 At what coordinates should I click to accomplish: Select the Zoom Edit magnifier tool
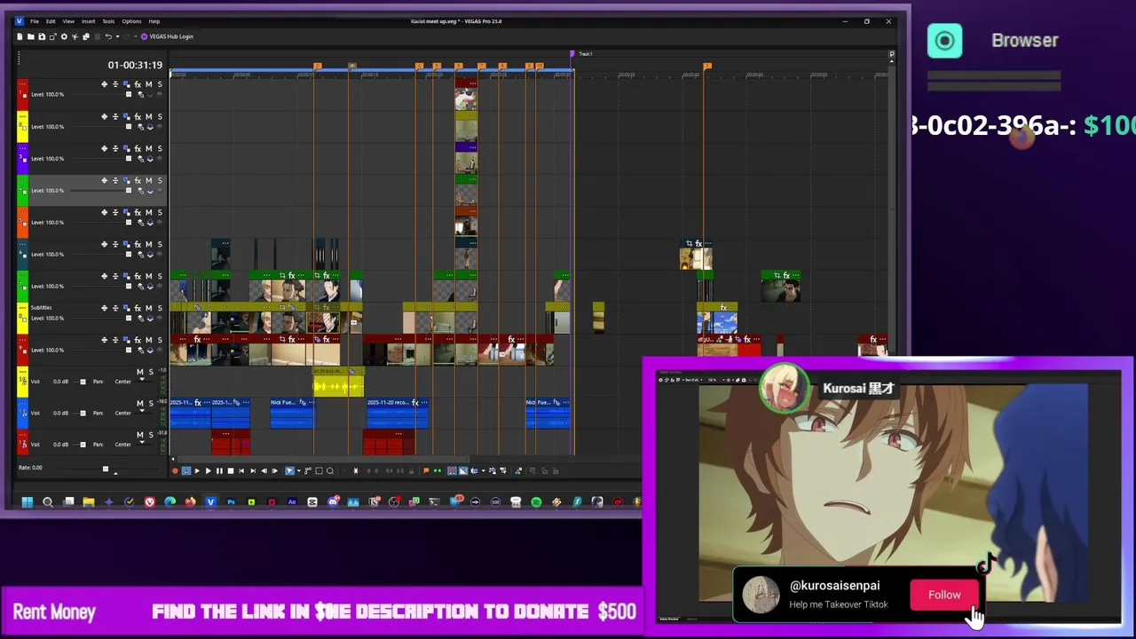(x=330, y=470)
